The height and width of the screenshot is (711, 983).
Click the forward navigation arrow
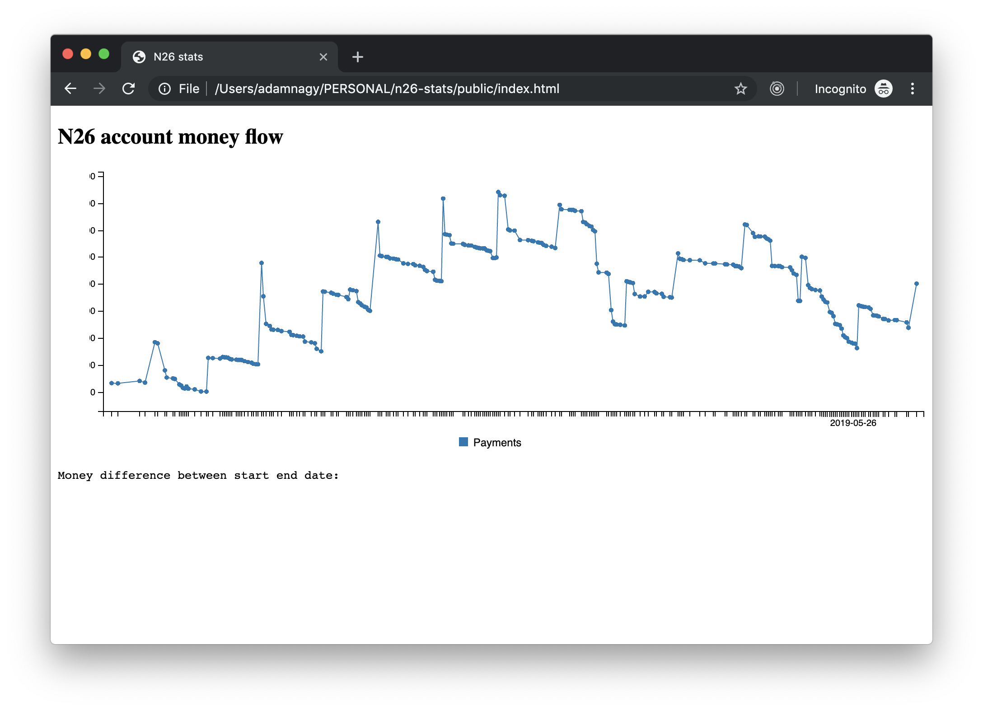pos(99,89)
